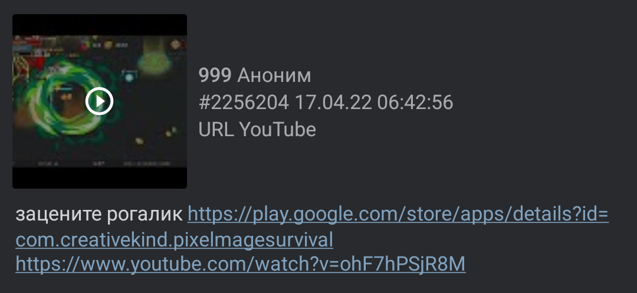Screen dimensions: 637x293
Task: Click the round coin icon in thumbnail corner
Action: [x=176, y=44]
